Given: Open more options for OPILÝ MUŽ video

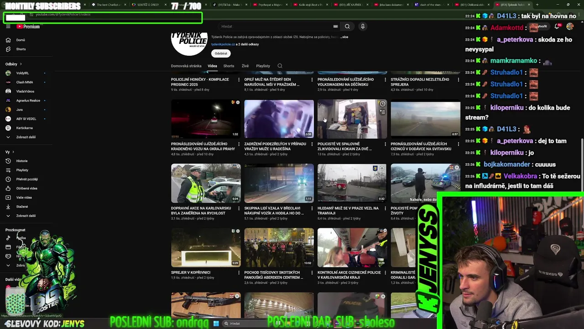Looking at the screenshot, I should [x=312, y=80].
